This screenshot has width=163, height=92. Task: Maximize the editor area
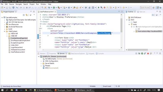(122, 11)
